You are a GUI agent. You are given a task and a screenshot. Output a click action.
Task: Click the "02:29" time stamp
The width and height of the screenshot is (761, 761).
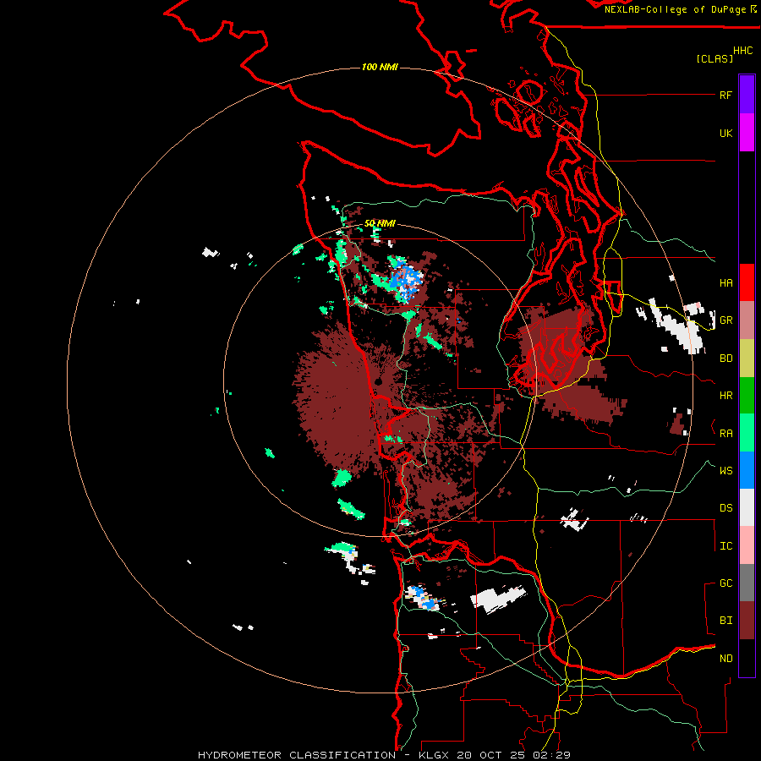coord(553,755)
